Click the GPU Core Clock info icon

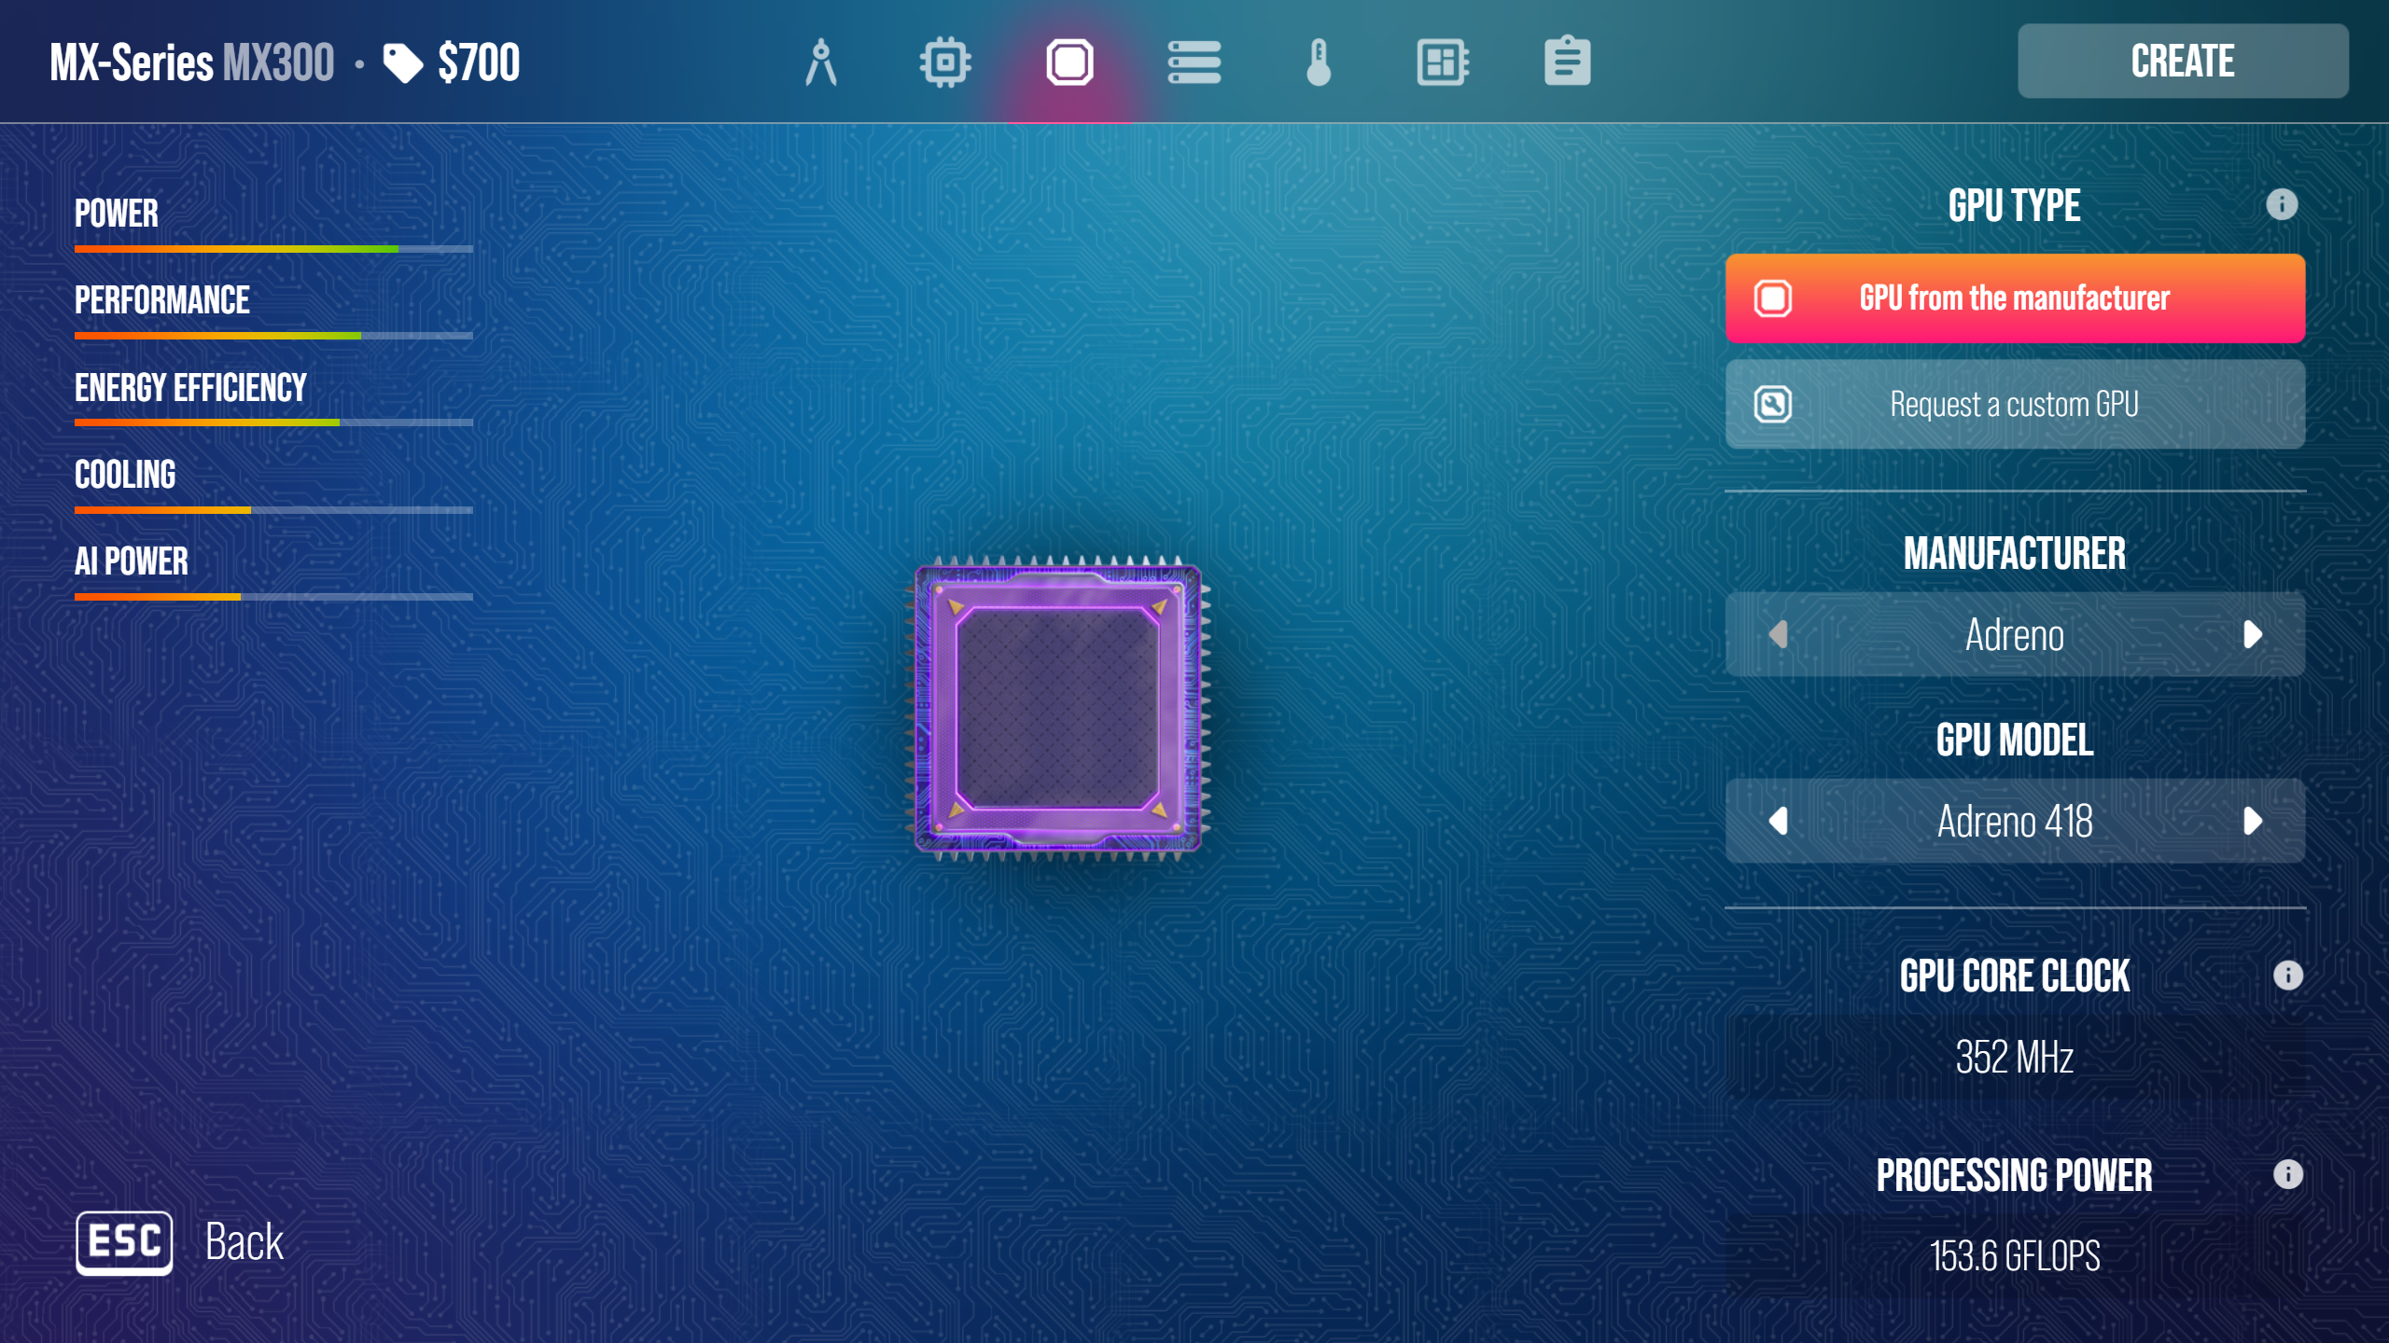[2287, 976]
